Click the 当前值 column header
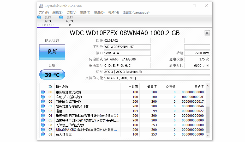Image resolution: width=245 pixels, height=142 pixels. tap(130, 87)
